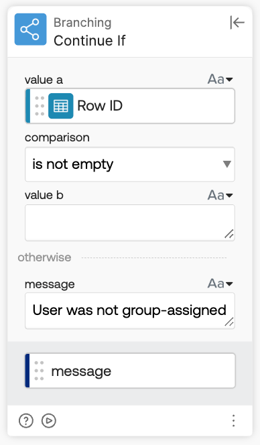Viewport: 260px width, 445px height.
Task: Open the Aa type dropdown for value a
Action: tap(220, 79)
